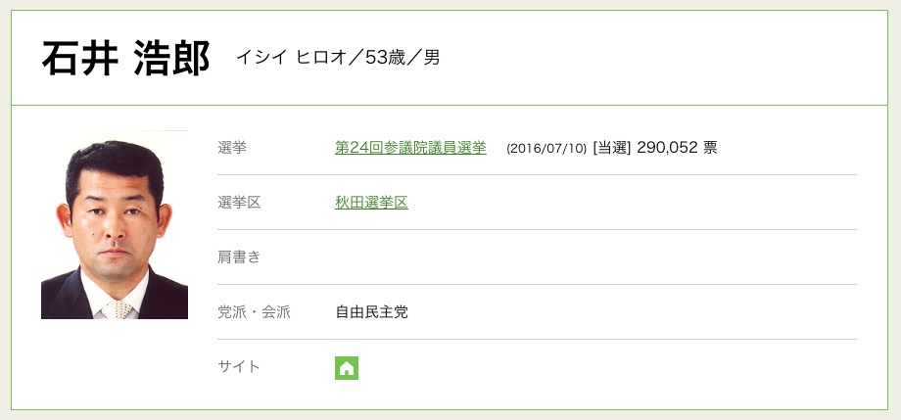Follow the 秋田選挙区 link
901x420 pixels.
pos(371,203)
